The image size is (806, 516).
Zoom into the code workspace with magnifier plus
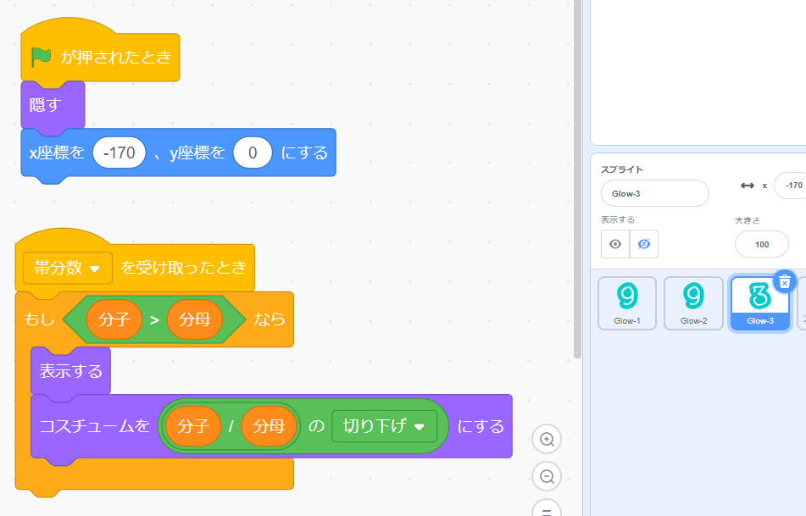point(547,439)
